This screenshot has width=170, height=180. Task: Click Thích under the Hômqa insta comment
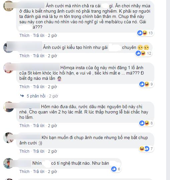[x=24, y=87]
